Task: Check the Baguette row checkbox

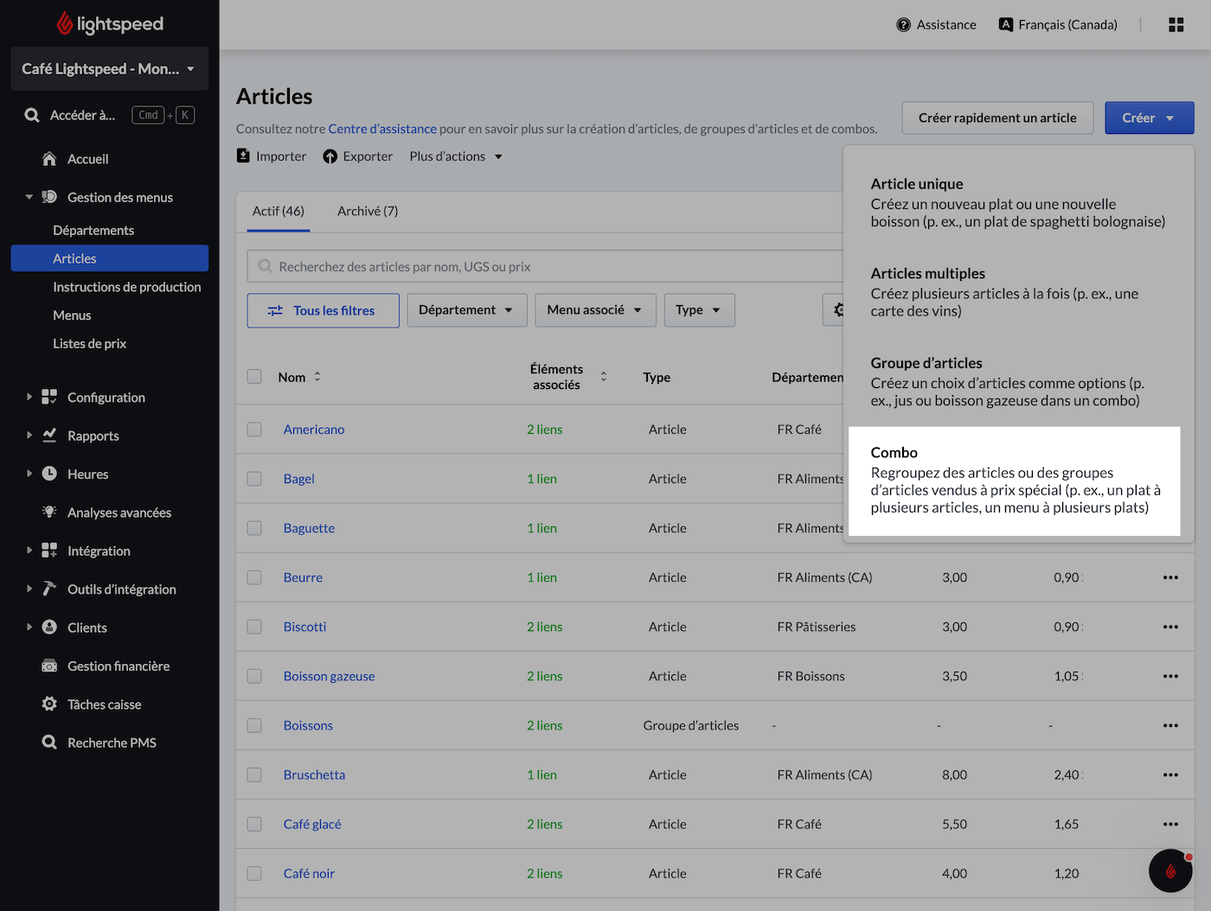Action: (x=254, y=528)
